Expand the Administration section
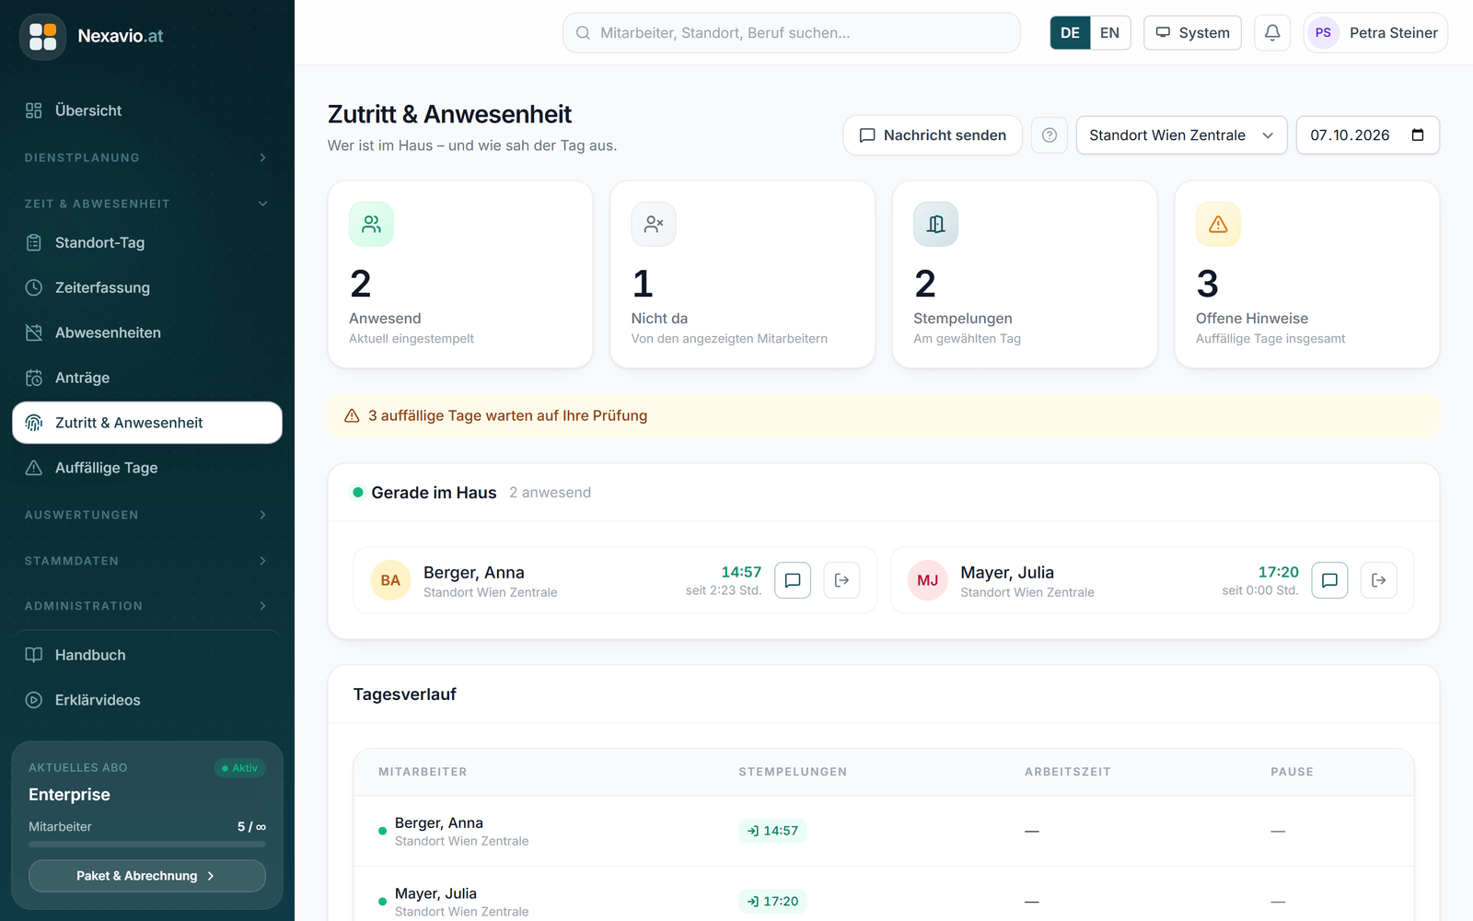Screen dimensions: 1473x921 click(x=147, y=606)
